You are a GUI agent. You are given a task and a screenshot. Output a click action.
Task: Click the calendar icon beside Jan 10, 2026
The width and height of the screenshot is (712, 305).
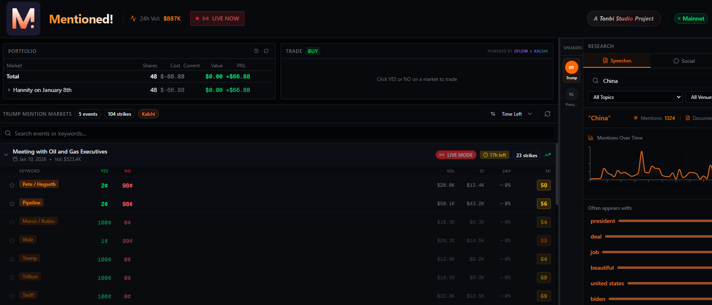coord(15,159)
